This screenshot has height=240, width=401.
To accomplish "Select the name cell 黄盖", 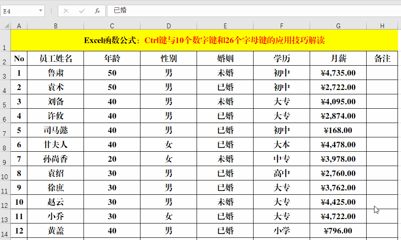I will (x=56, y=230).
